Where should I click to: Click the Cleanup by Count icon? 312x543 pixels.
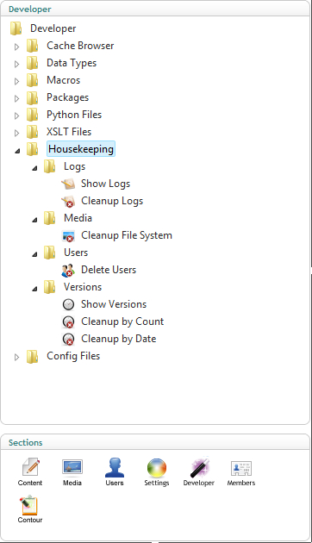(x=68, y=321)
